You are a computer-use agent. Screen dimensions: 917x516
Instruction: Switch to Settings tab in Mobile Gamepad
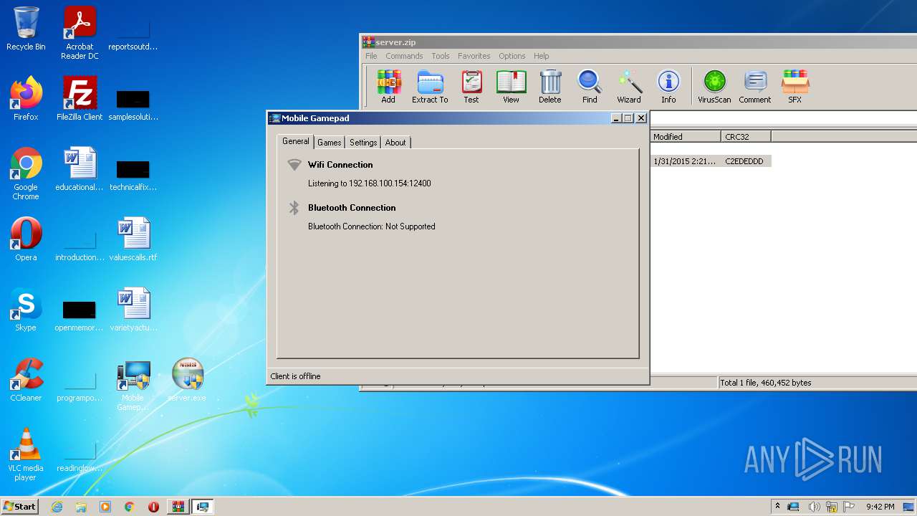[x=363, y=143]
